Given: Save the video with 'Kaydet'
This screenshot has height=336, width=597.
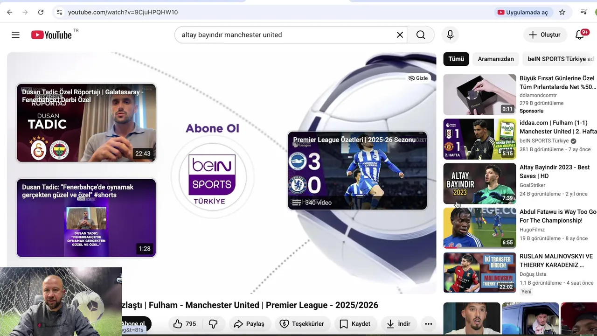Looking at the screenshot, I should click(355, 323).
